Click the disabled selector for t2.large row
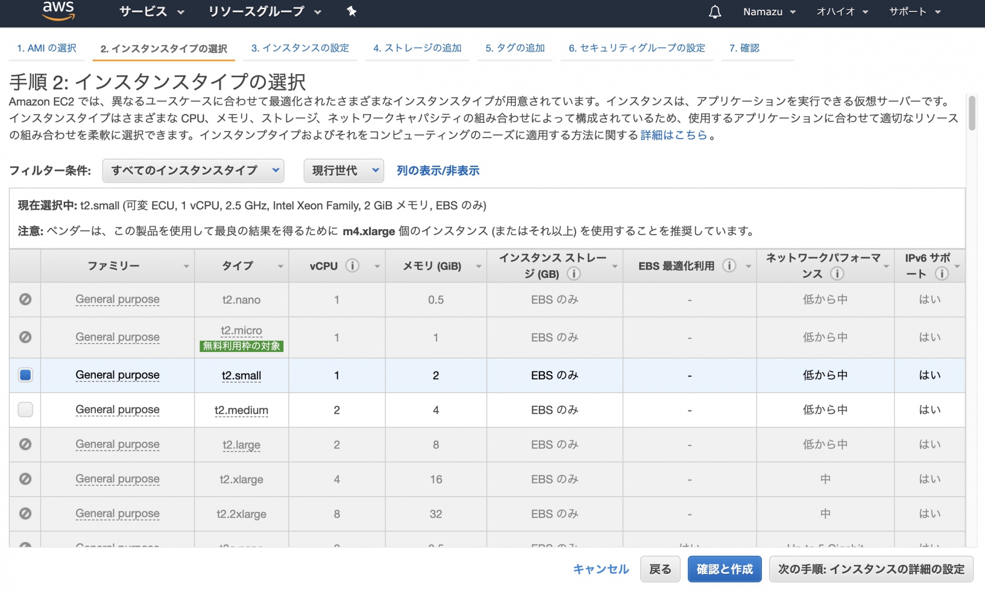 pyautogui.click(x=25, y=444)
